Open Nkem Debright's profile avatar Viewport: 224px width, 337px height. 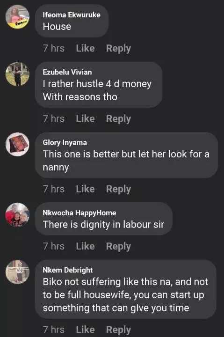[17, 272]
